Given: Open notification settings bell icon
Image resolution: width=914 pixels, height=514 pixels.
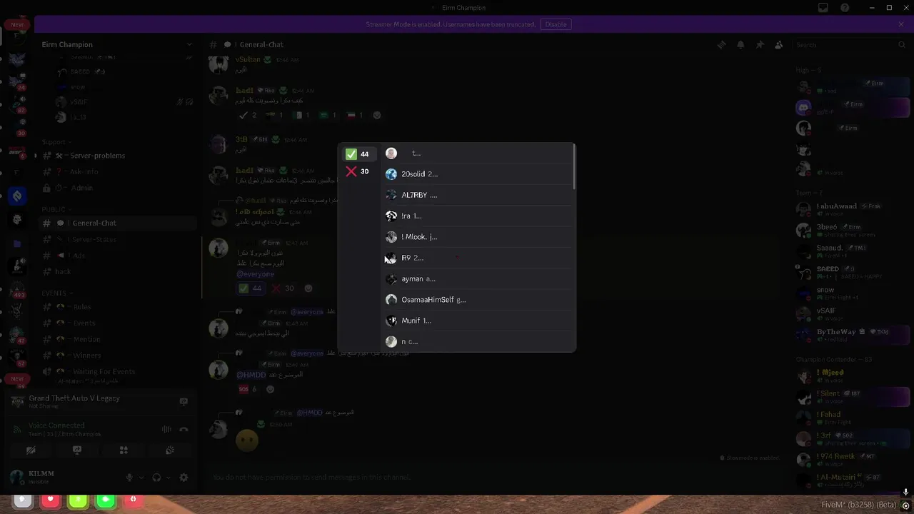Looking at the screenshot, I should click(740, 44).
